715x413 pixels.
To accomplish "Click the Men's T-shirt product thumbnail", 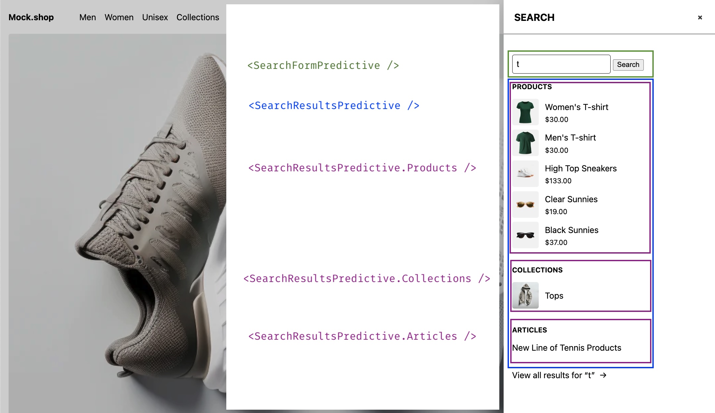I will point(525,143).
